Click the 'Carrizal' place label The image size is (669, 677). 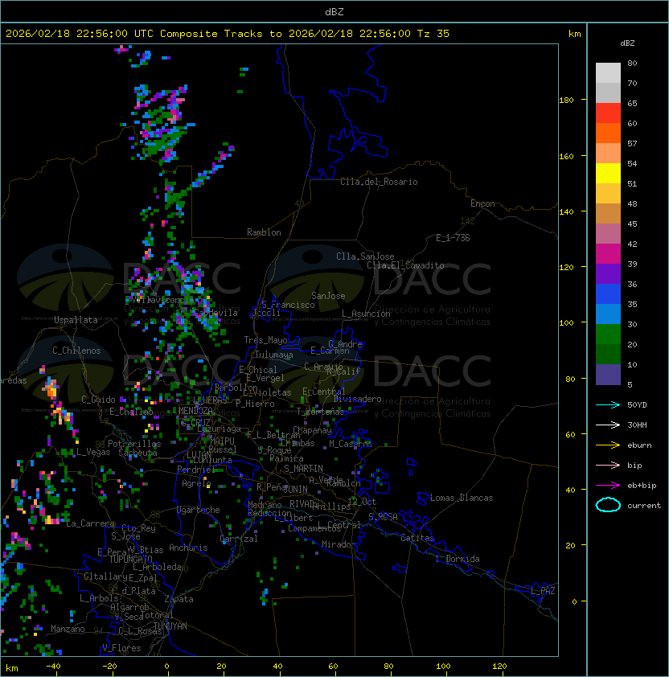coord(239,539)
